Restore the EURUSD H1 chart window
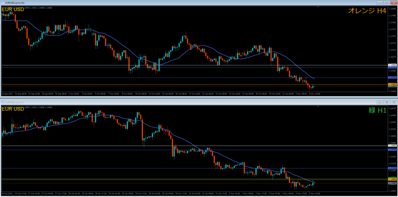The width and height of the screenshot is (398, 197). click(387, 102)
